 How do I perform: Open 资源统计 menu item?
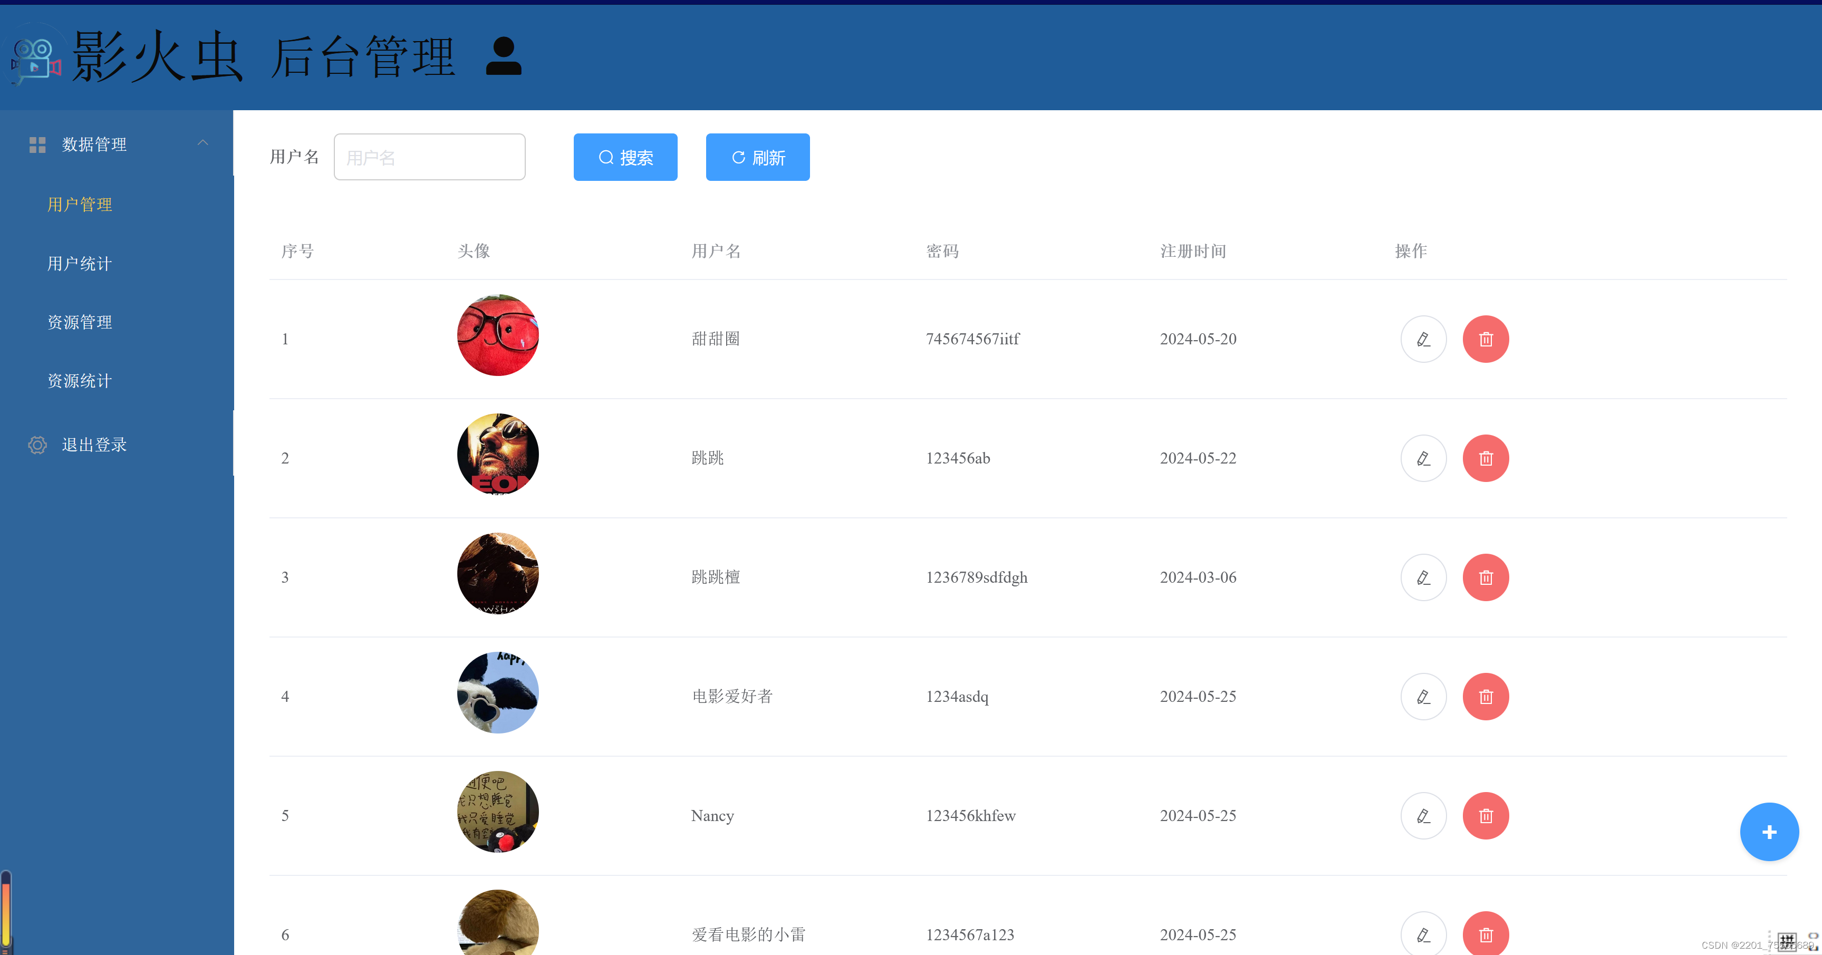tap(80, 381)
